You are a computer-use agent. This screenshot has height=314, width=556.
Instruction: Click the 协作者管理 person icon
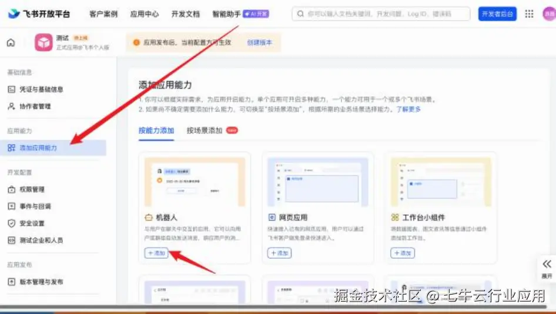(11, 106)
